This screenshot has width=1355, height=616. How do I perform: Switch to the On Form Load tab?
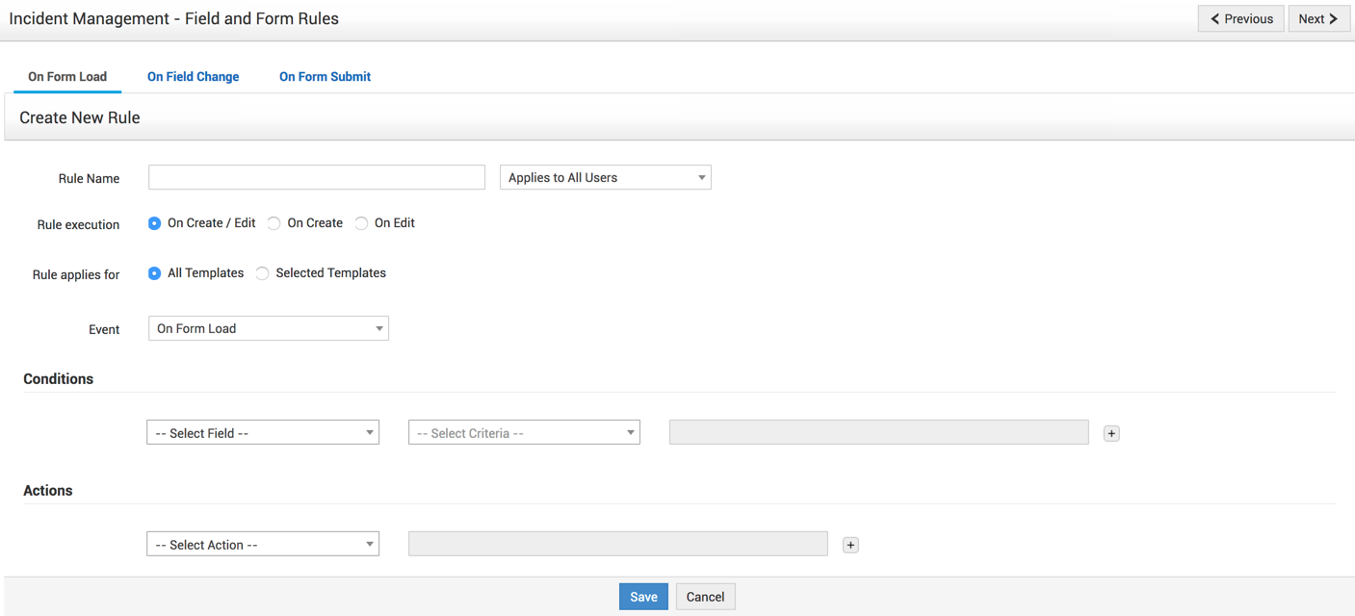(67, 77)
